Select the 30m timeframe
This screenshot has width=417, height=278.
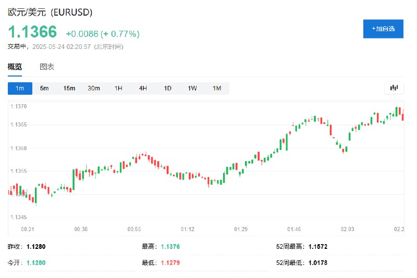(94, 88)
